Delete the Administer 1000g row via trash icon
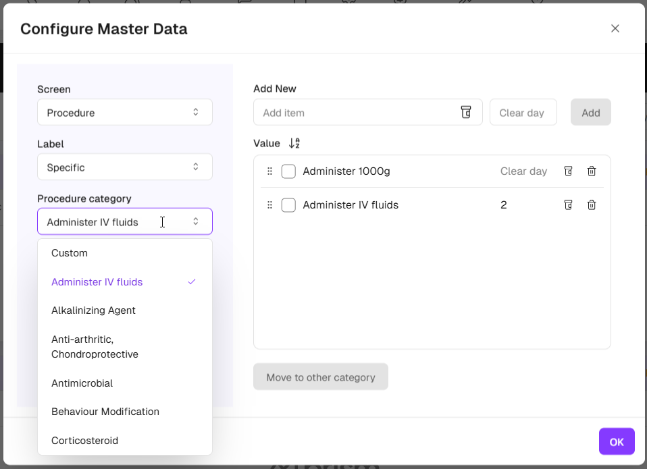Image resolution: width=647 pixels, height=469 pixels. click(592, 171)
